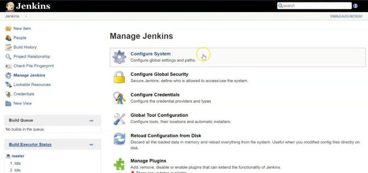Click the search help question mark icon
368x173 pixels.
pos(355,6)
